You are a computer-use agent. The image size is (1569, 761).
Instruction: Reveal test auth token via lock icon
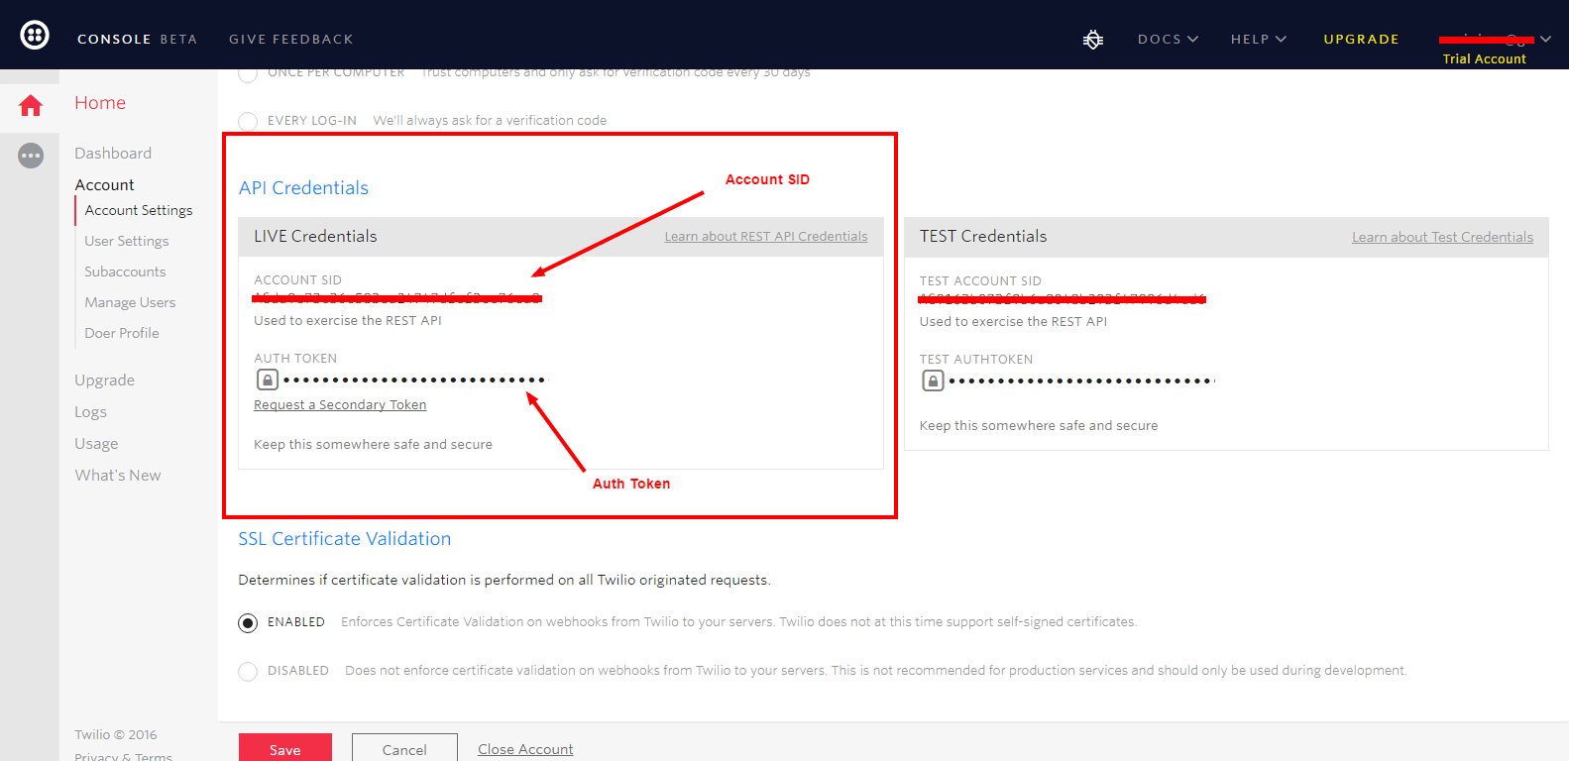tap(933, 380)
